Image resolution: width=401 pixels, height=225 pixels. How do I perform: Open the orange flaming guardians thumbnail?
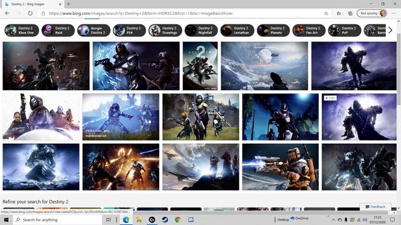121,167
